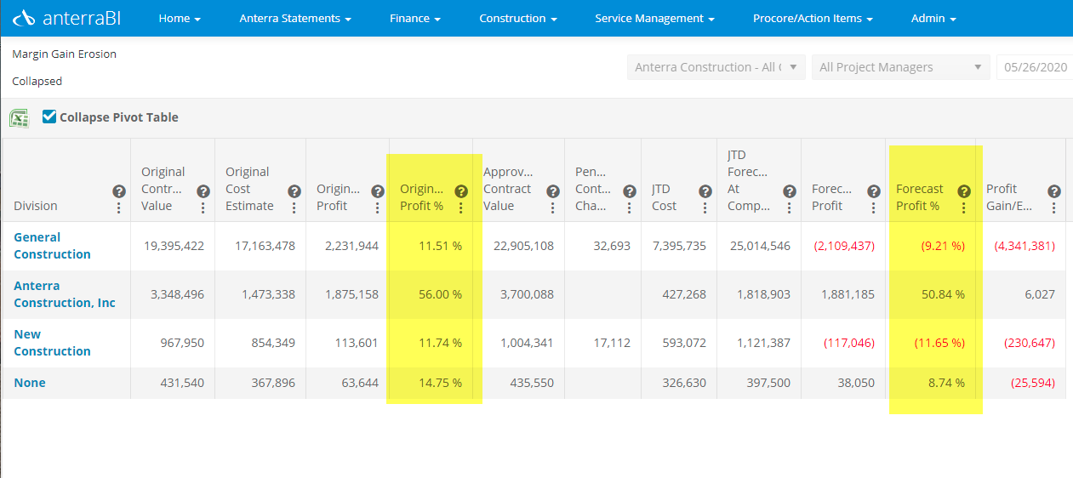Select Profit Gain/Erosion cell (4,341,381)
This screenshot has width=1073, height=478.
point(1024,246)
